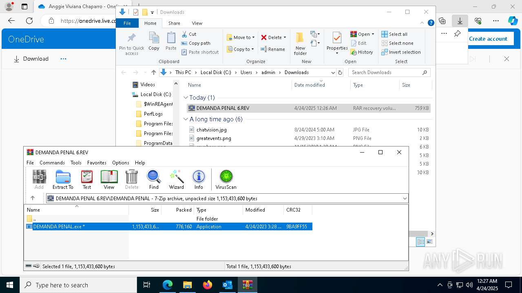Expand the Delete dropdown in Explorer
Image resolution: width=522 pixels, height=293 pixels.
285,37
